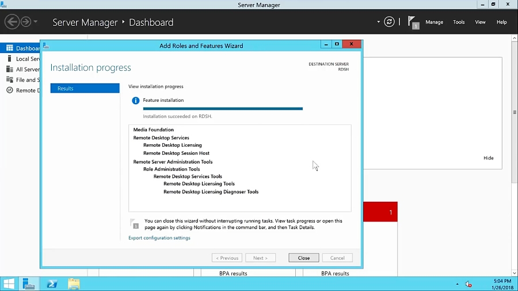Click the All Servers icon in the sidebar
Viewport: 518px width, 291px height.
pos(10,69)
